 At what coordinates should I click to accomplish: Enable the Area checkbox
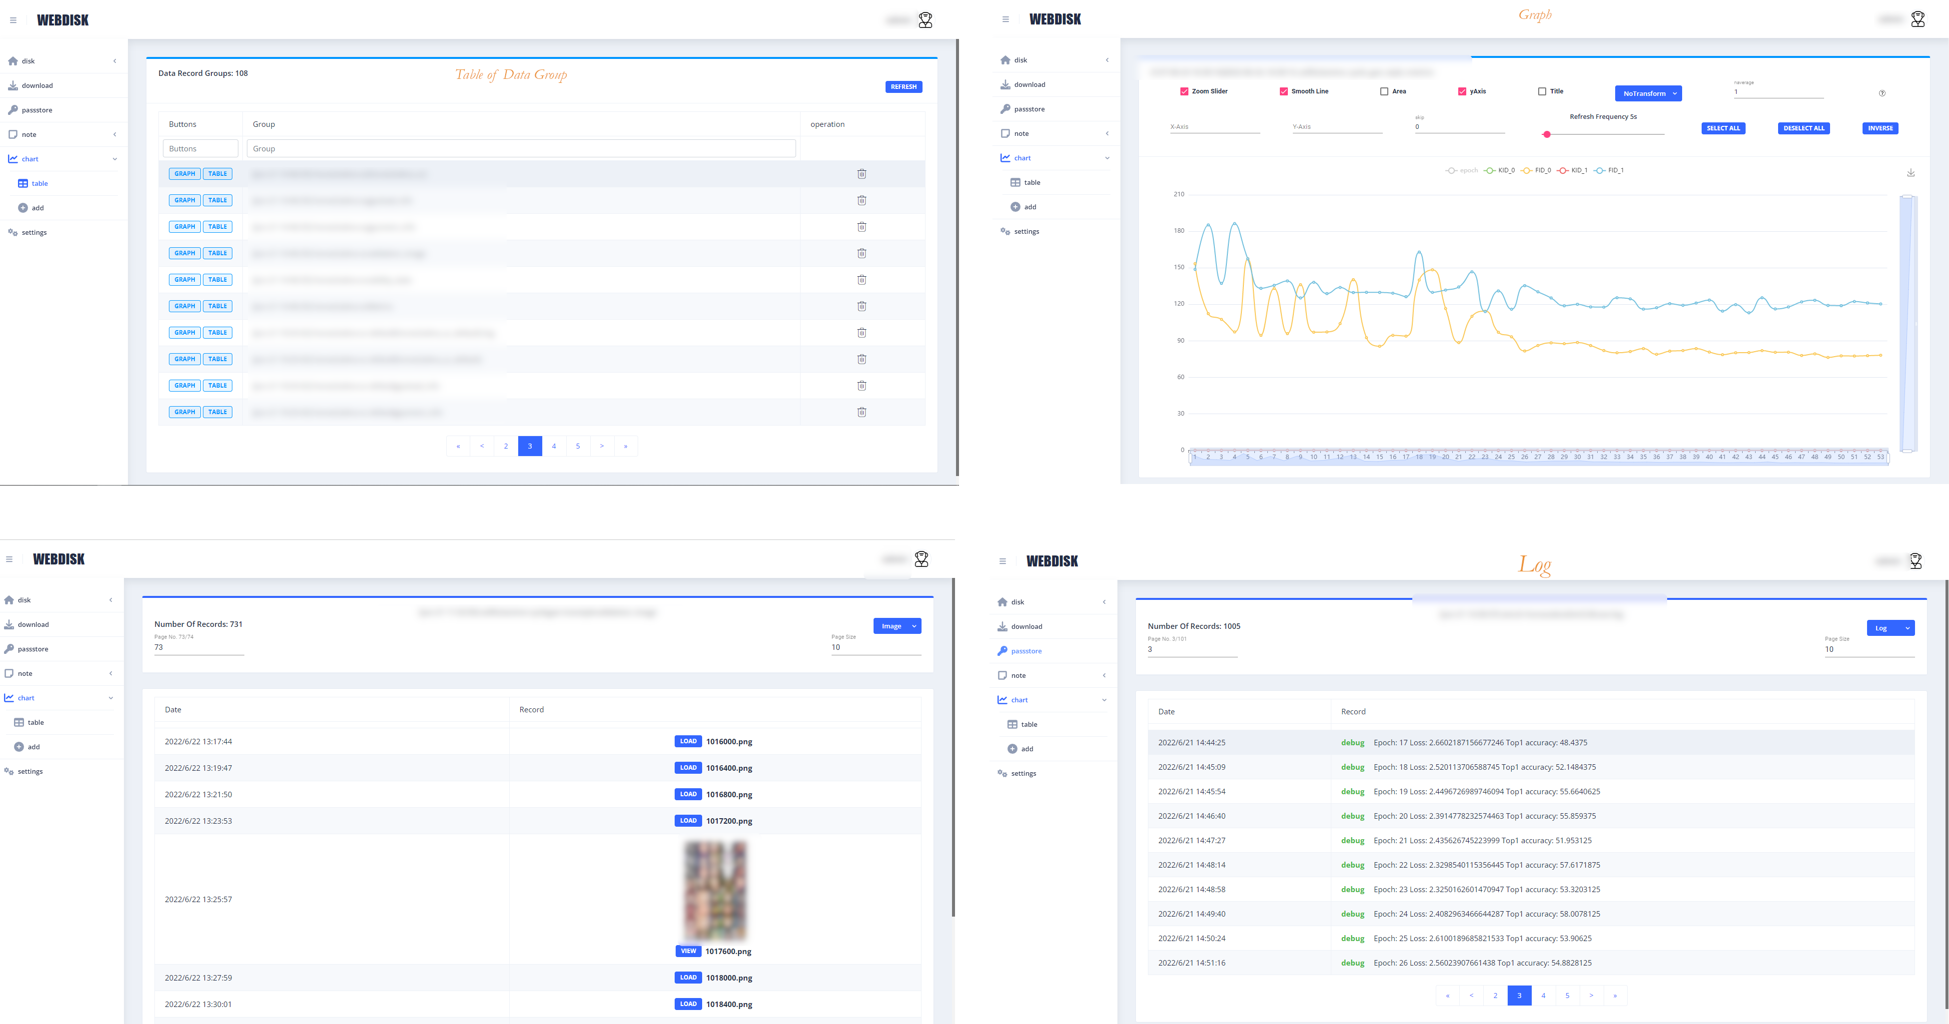pyautogui.click(x=1384, y=91)
